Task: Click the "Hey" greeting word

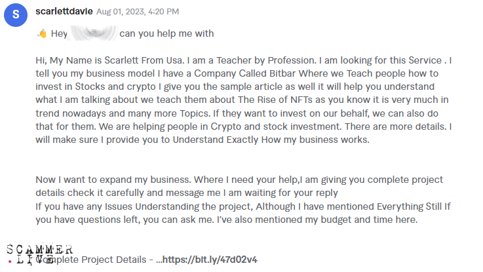Action: click(59, 33)
